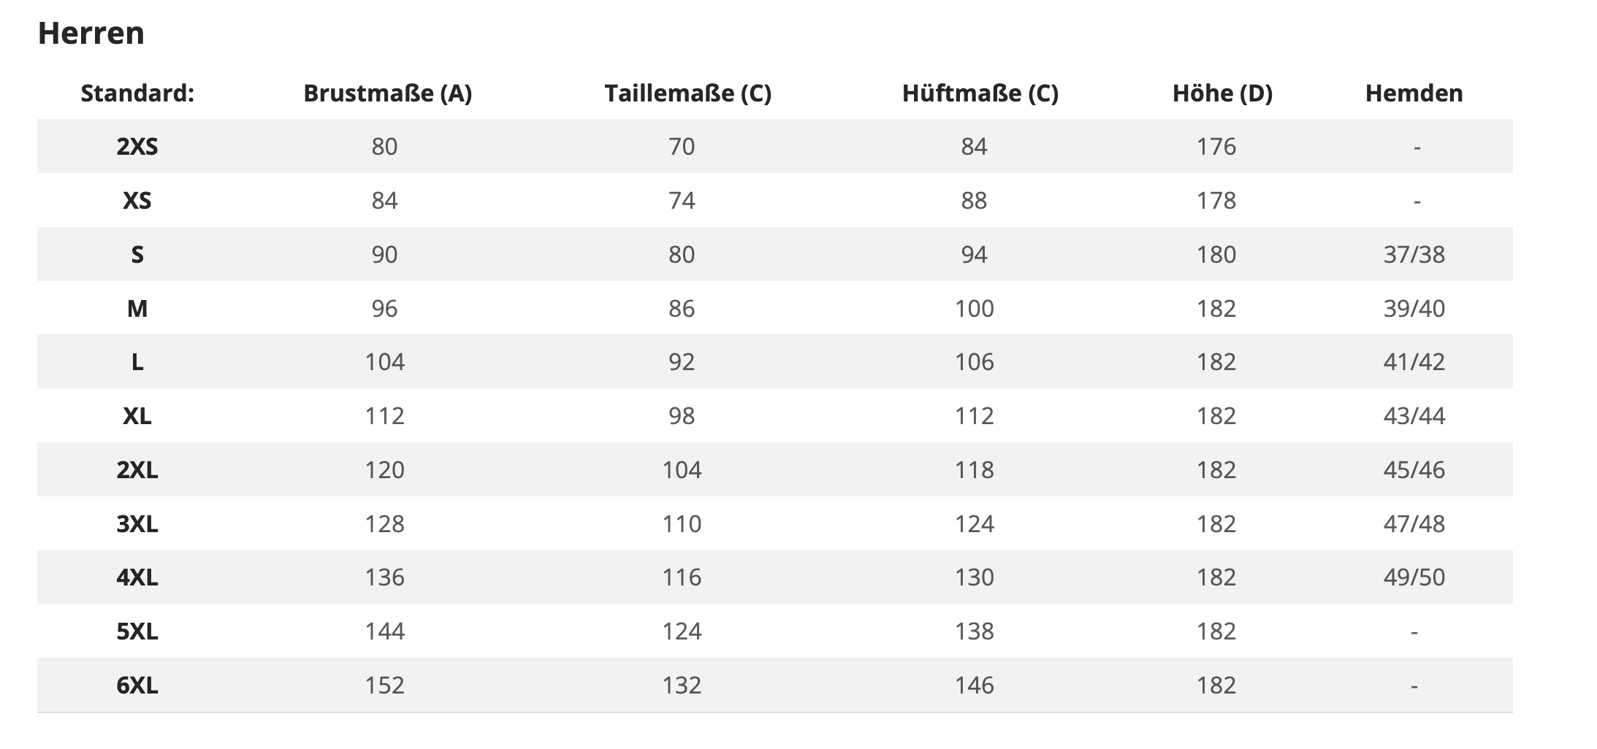The height and width of the screenshot is (749, 1597).
Task: Select the 4XL size row label
Action: pos(137,577)
